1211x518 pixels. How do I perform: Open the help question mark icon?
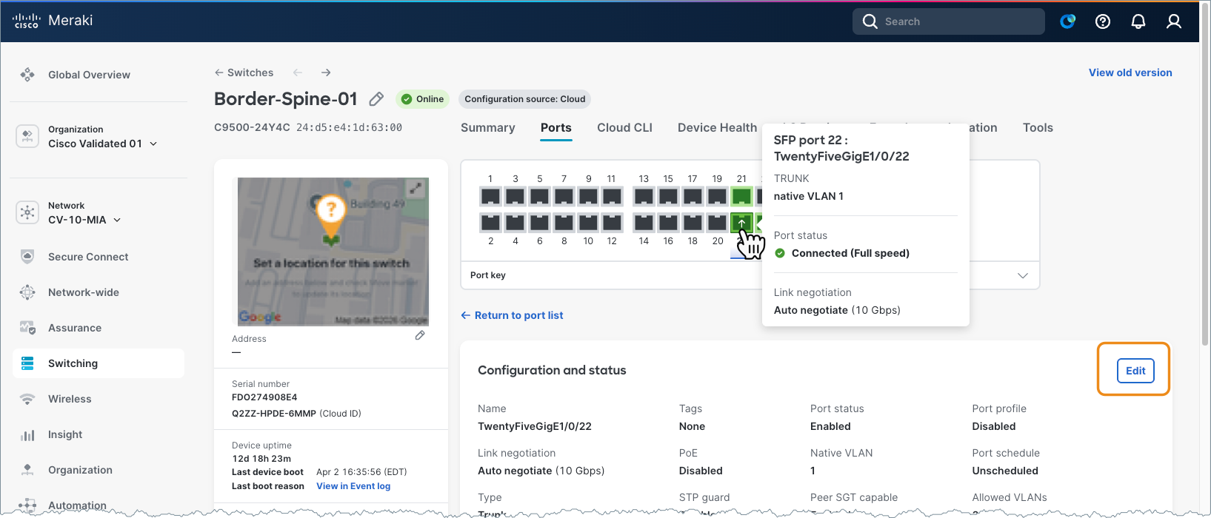pos(1103,21)
